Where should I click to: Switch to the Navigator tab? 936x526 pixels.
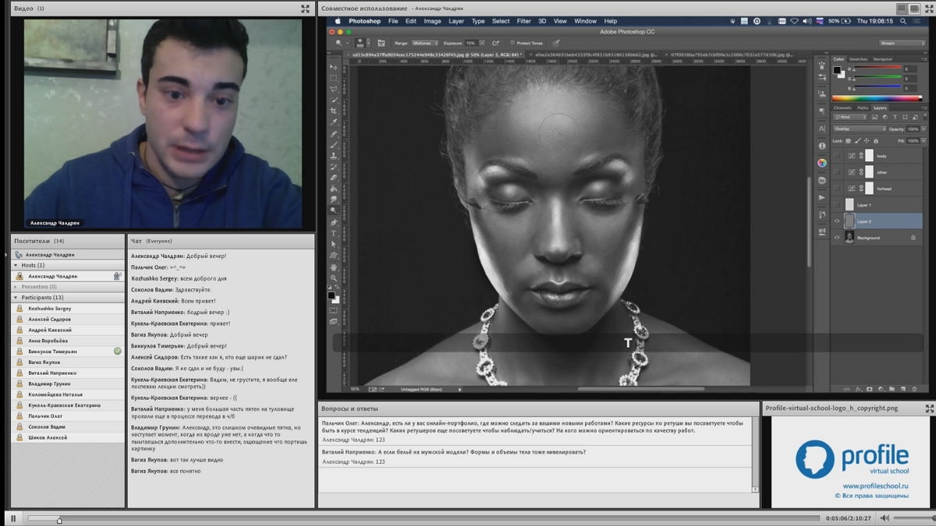pyautogui.click(x=882, y=59)
